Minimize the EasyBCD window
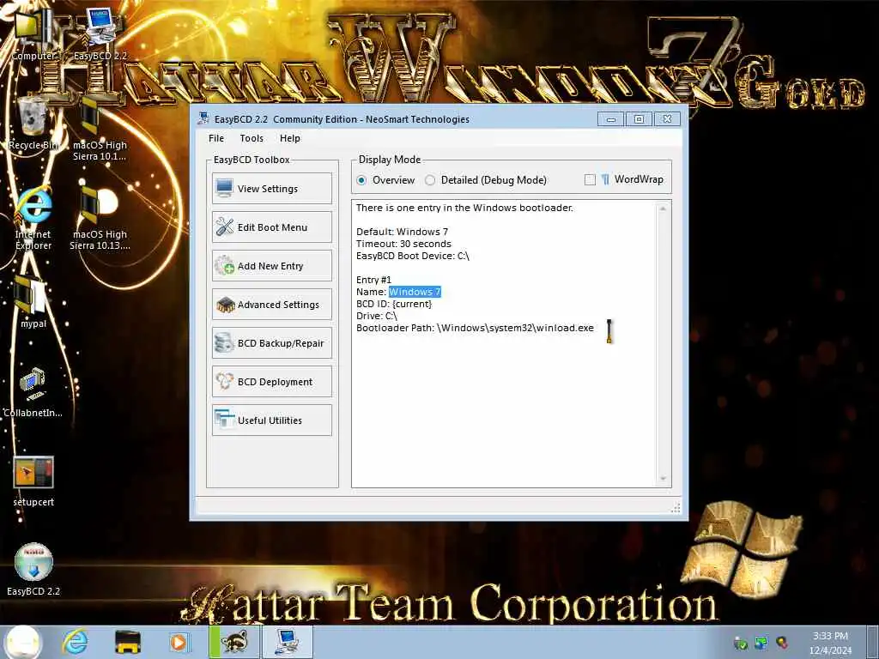879x659 pixels. 611,118
